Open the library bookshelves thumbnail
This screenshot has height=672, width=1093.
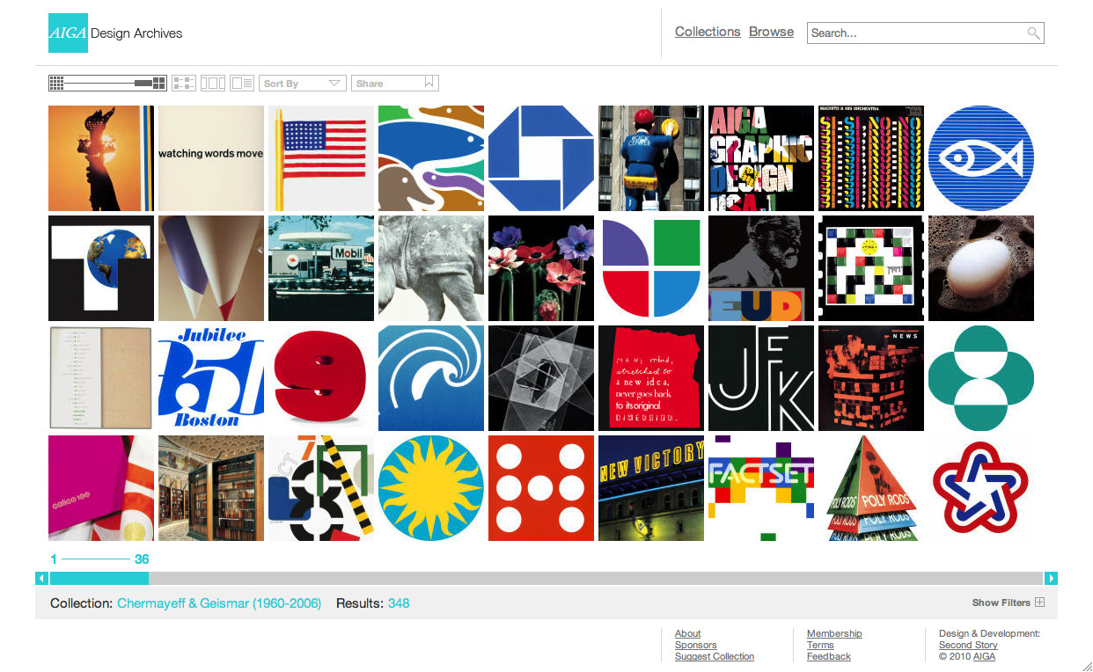pos(211,488)
